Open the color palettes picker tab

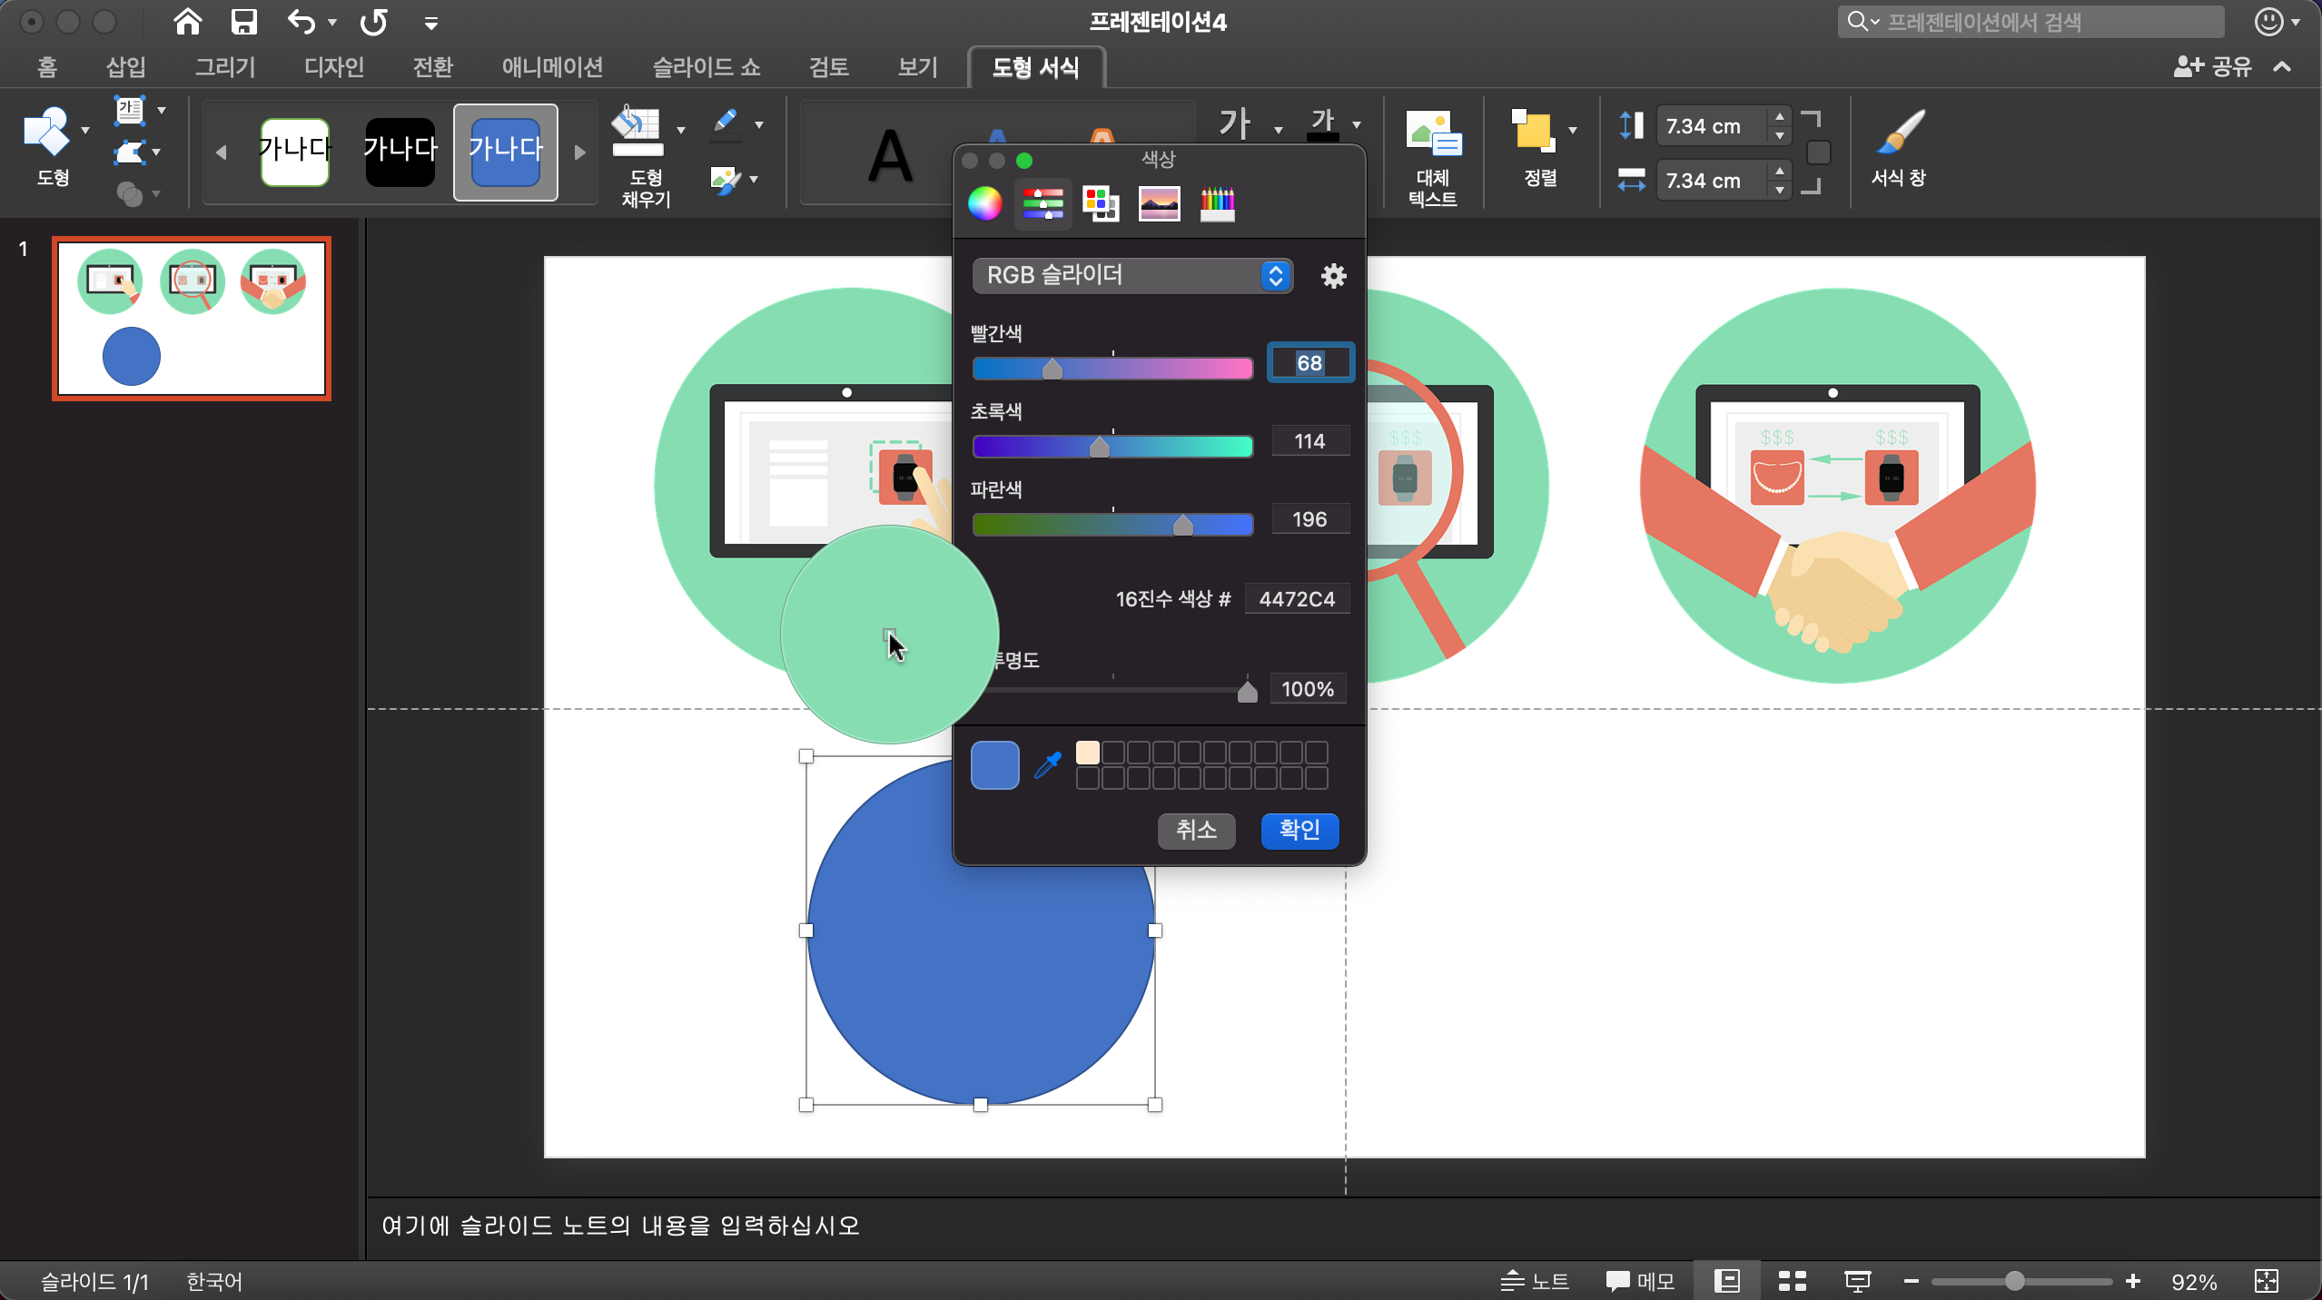(1101, 203)
